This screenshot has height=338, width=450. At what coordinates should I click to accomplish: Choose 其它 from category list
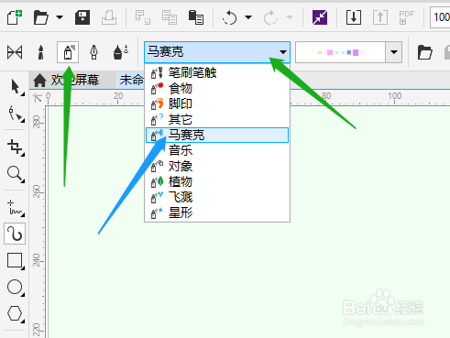click(x=217, y=119)
